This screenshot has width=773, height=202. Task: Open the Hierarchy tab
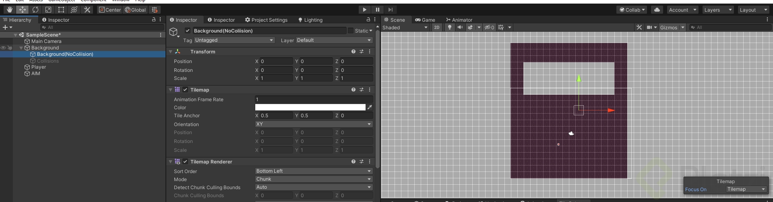[x=17, y=20]
